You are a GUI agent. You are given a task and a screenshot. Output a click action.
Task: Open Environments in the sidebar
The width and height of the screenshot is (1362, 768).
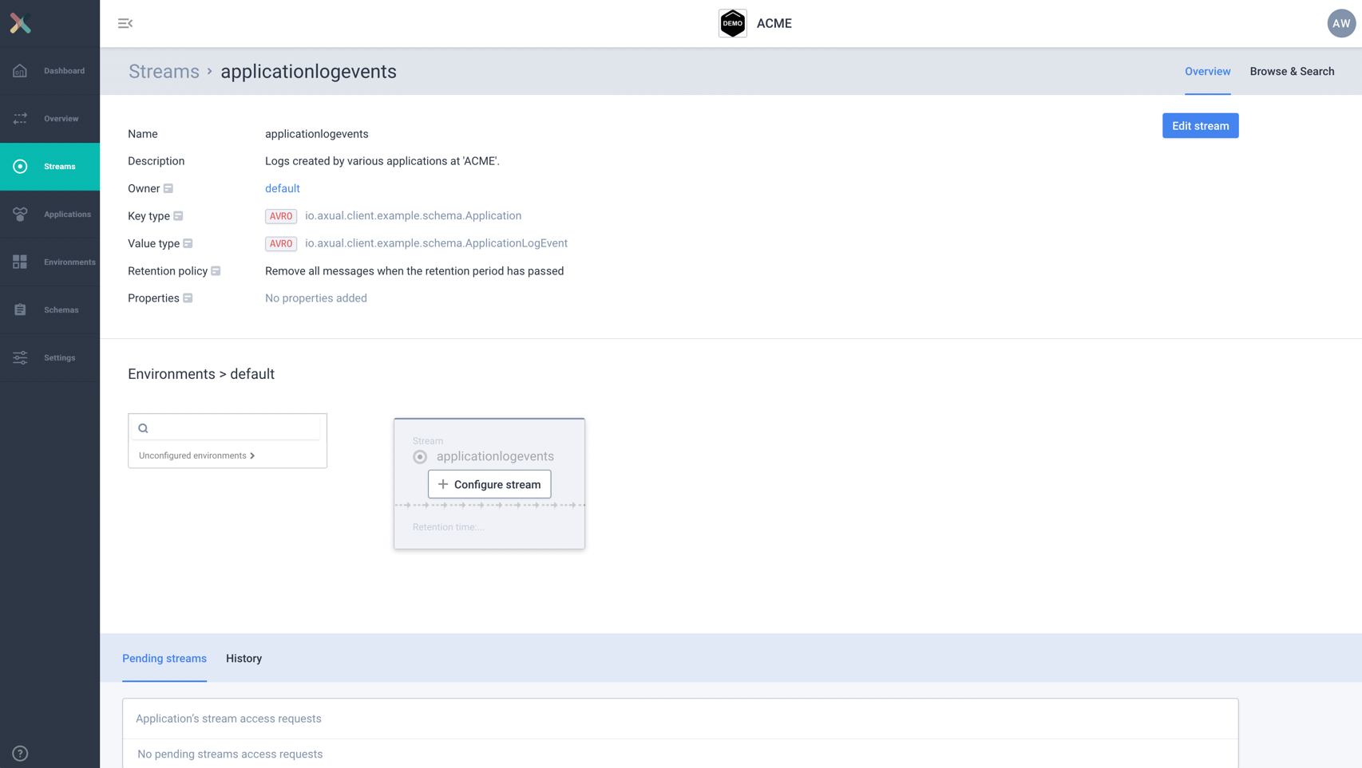69,262
